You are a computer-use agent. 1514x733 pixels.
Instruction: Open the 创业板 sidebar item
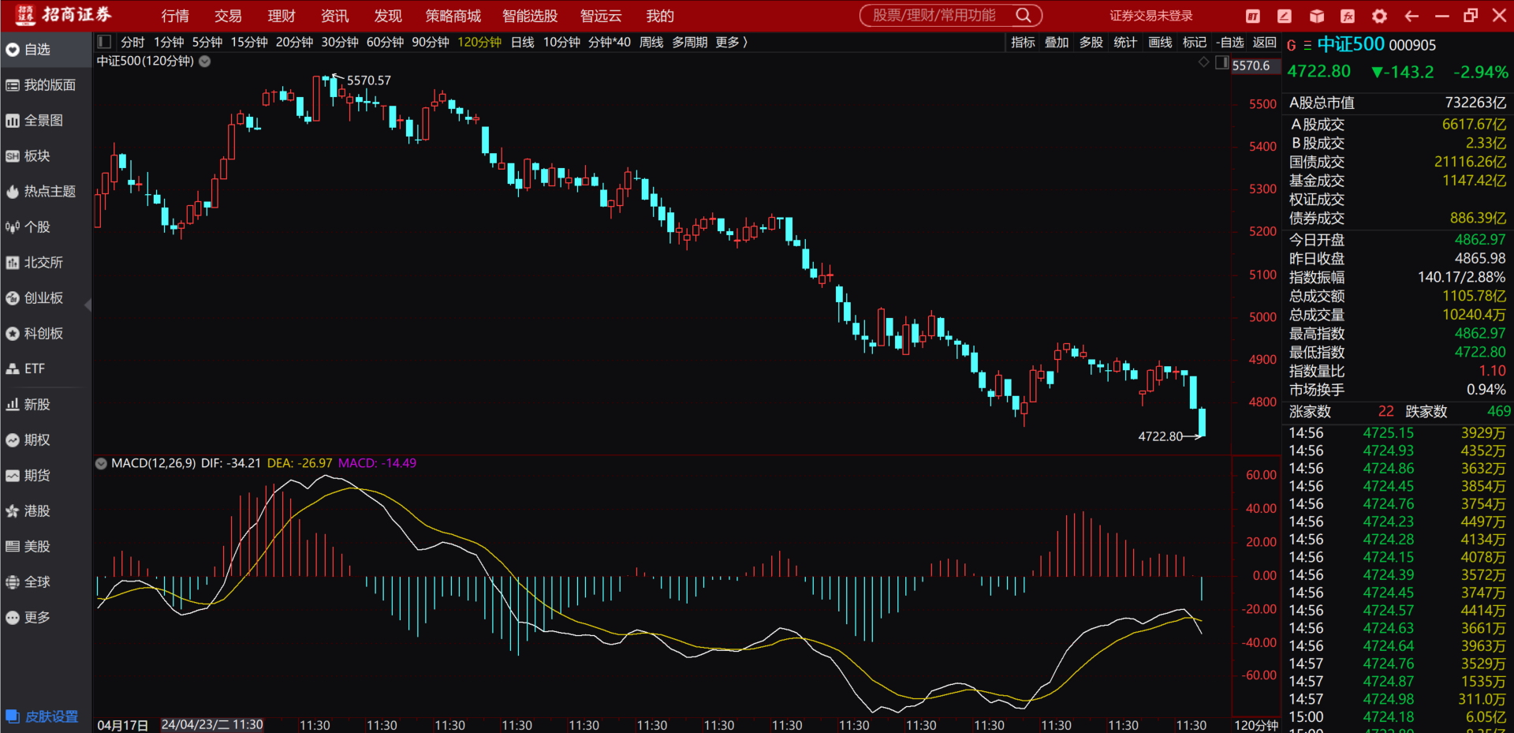click(46, 298)
